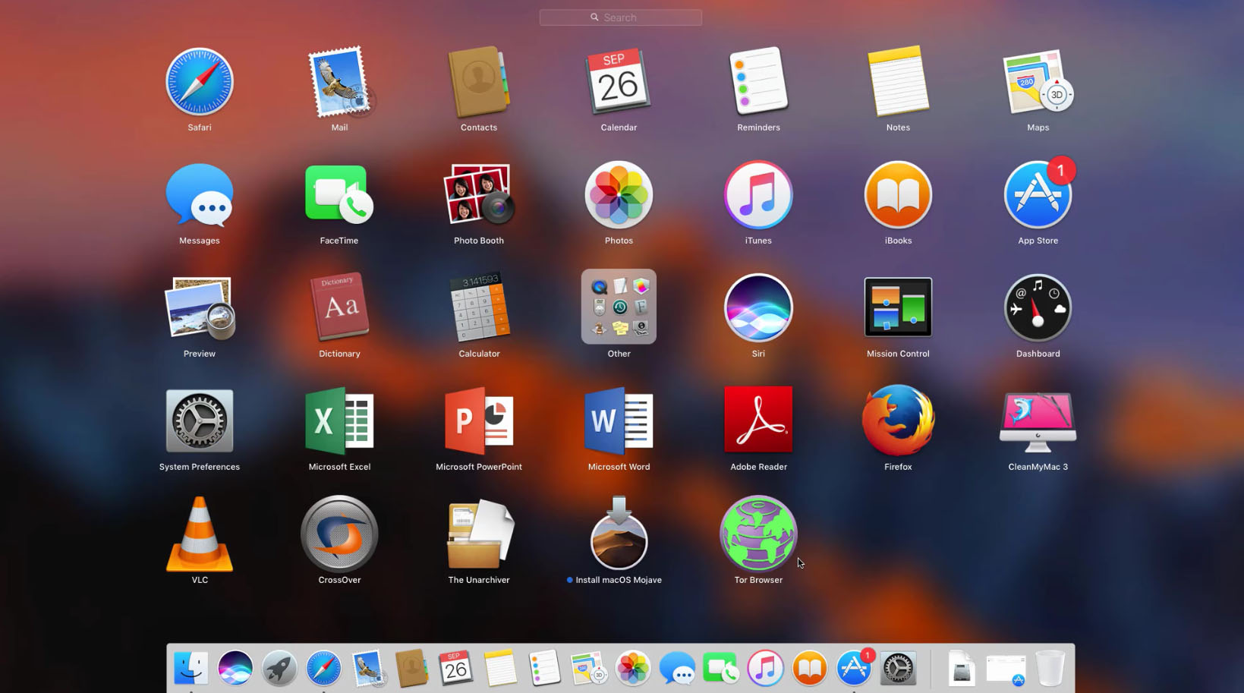Expand the Other apps folder
The height and width of the screenshot is (693, 1244).
(x=619, y=307)
